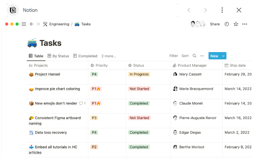Image resolution: width=257 pixels, height=158 pixels.
Task: Select the Table view tab
Action: [x=36, y=56]
